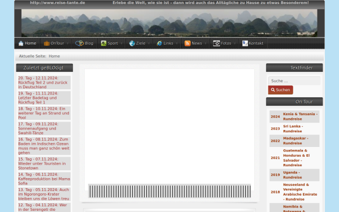Expand the Fotos submenu arrow
This screenshot has width=339, height=212.
[x=235, y=44]
